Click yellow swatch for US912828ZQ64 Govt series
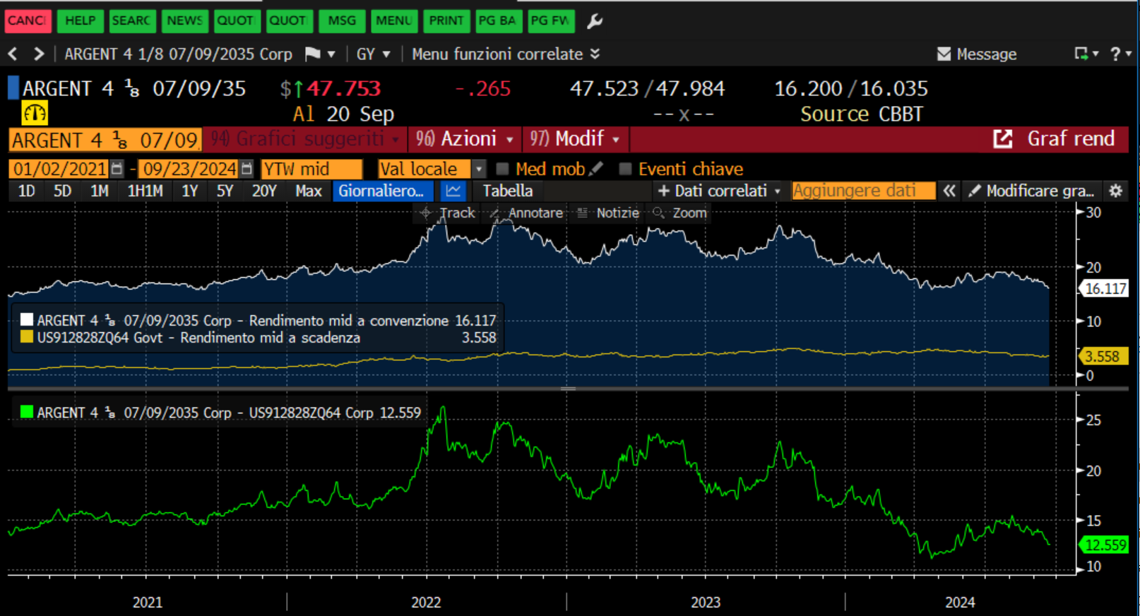The width and height of the screenshot is (1140, 616). click(x=27, y=337)
